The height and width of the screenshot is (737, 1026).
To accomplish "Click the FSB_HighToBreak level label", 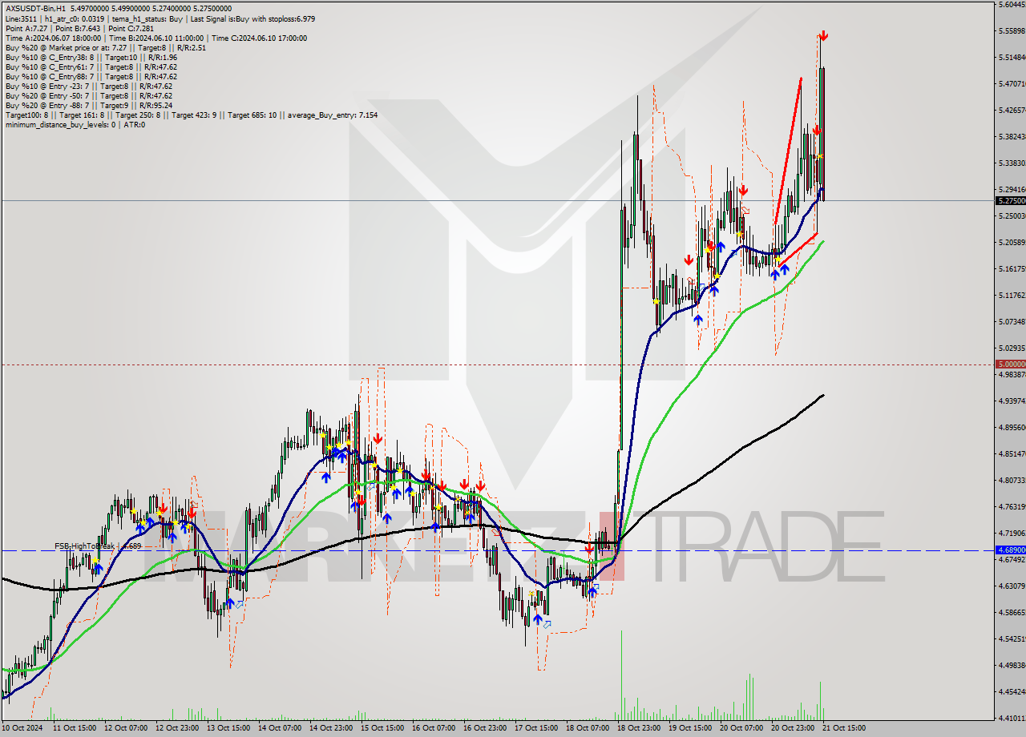I will (98, 546).
